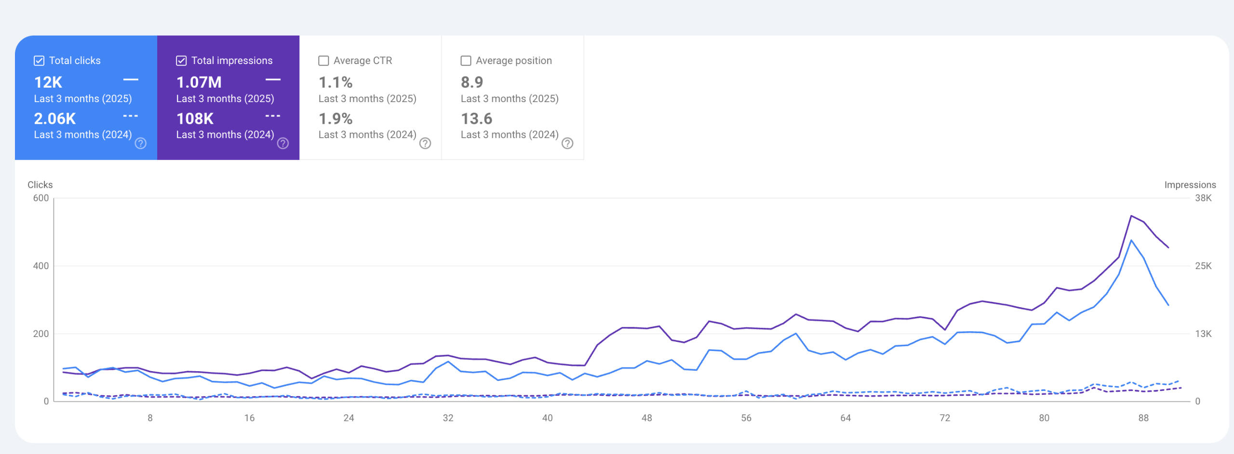Screen dimensions: 1234x454
Task: Select the Average position metric card
Action: 512,96
